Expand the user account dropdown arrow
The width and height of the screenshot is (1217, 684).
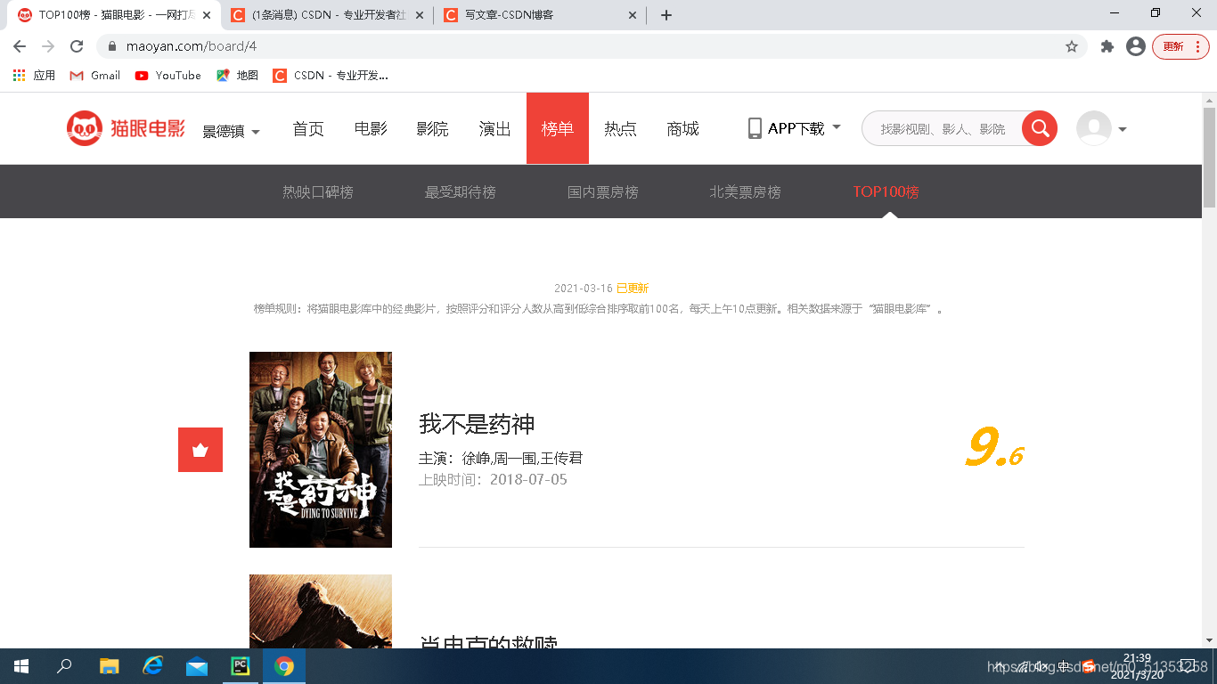pos(1123,129)
